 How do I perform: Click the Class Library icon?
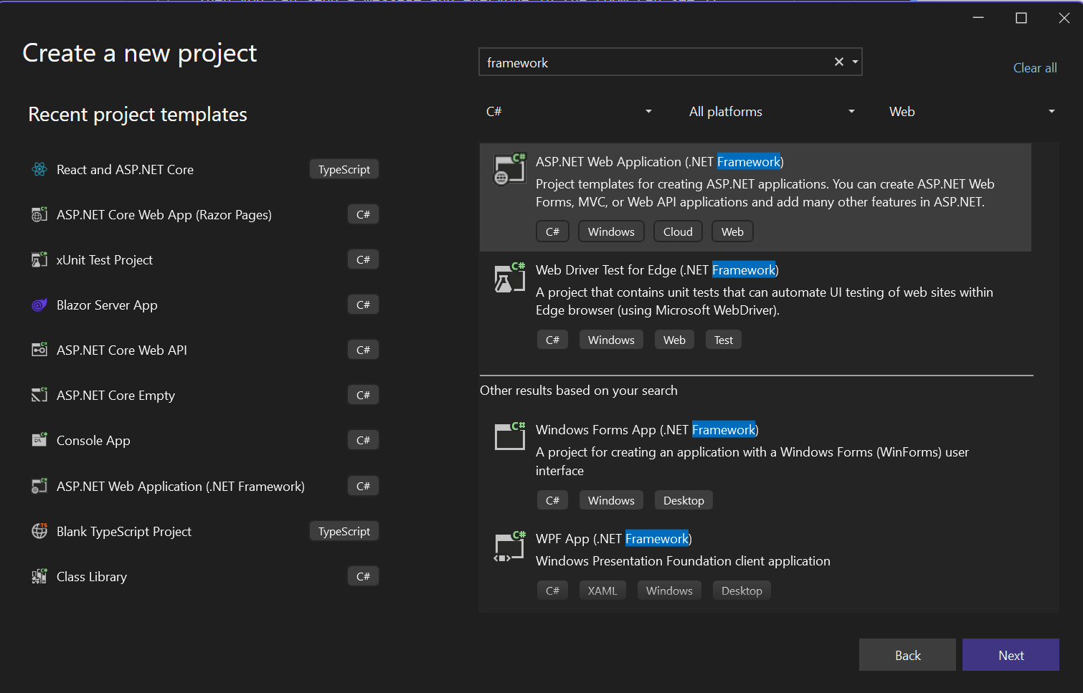[x=39, y=577]
